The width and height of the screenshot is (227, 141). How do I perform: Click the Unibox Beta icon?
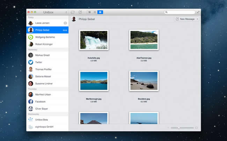31,120
